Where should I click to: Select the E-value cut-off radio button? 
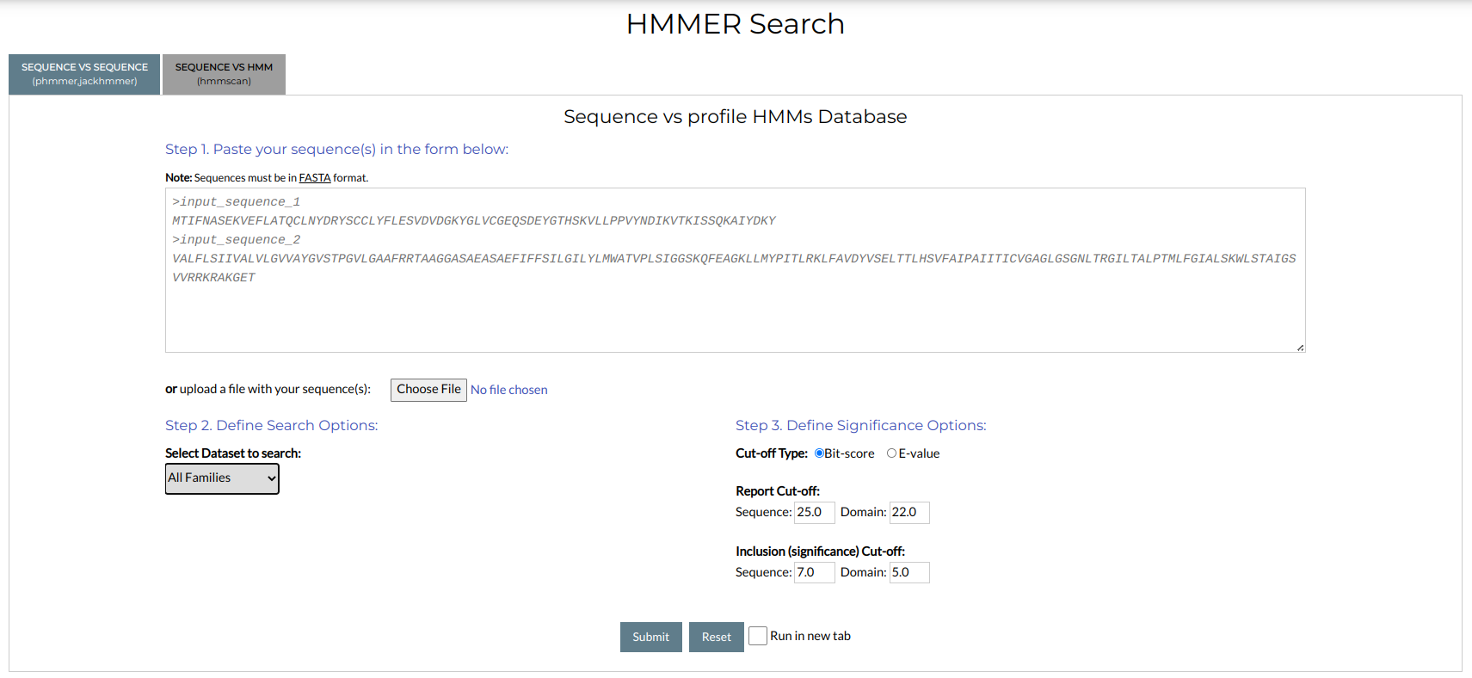coord(891,453)
